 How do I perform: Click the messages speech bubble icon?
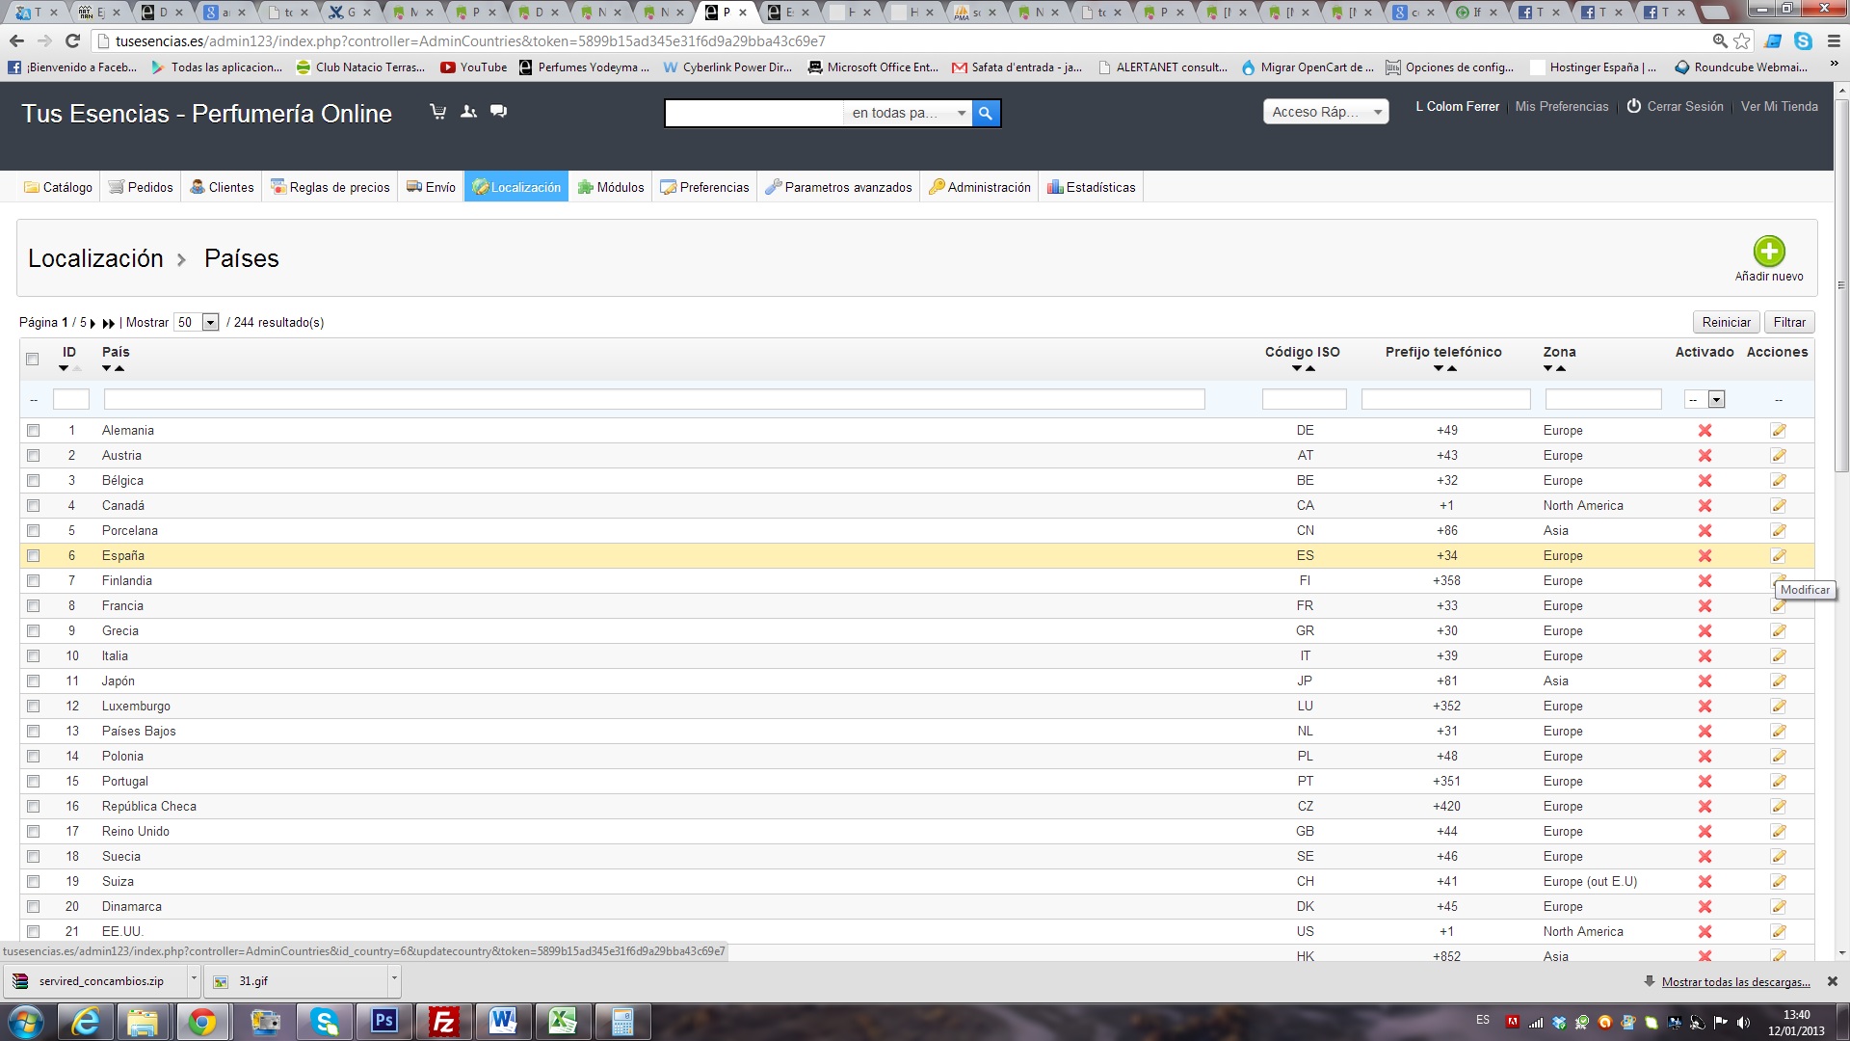pos(498,112)
